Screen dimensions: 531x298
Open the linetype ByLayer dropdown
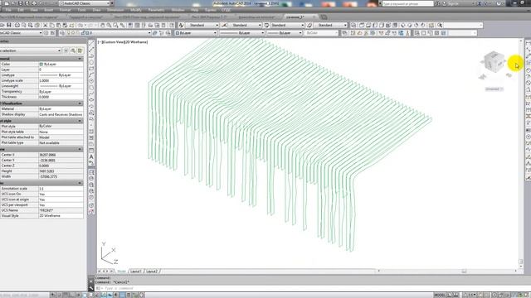241,33
